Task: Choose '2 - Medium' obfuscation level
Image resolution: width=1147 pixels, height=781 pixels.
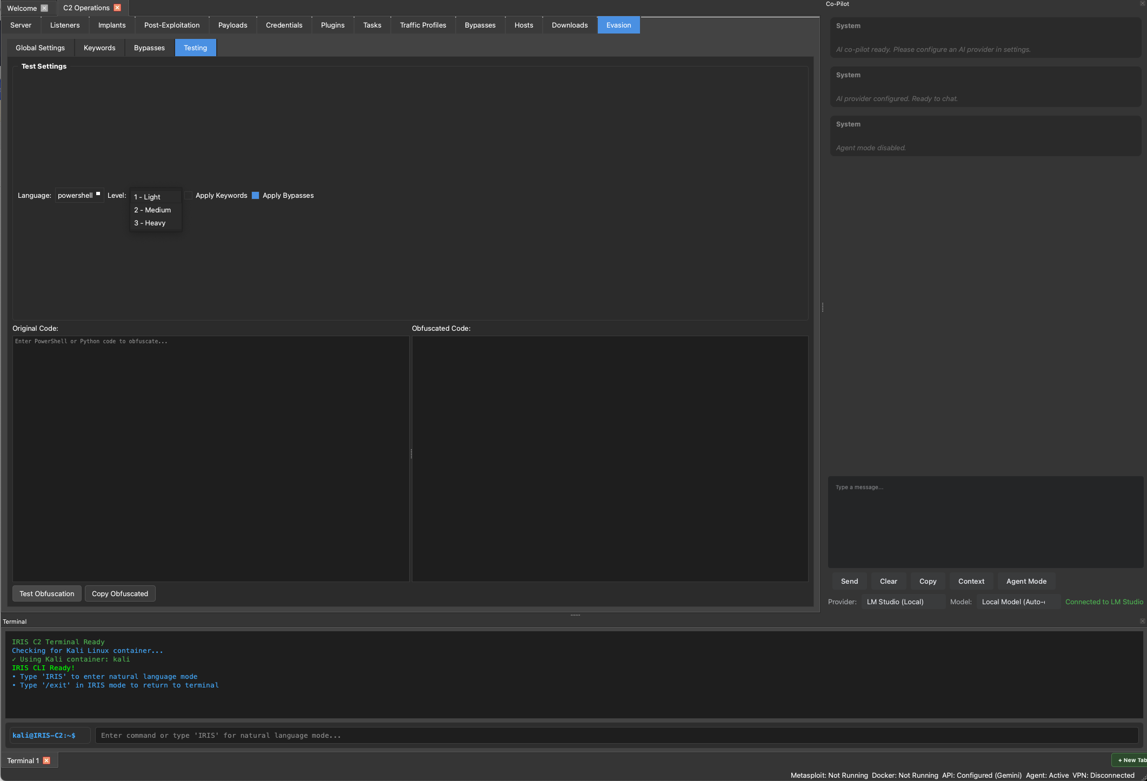Action: [156, 210]
